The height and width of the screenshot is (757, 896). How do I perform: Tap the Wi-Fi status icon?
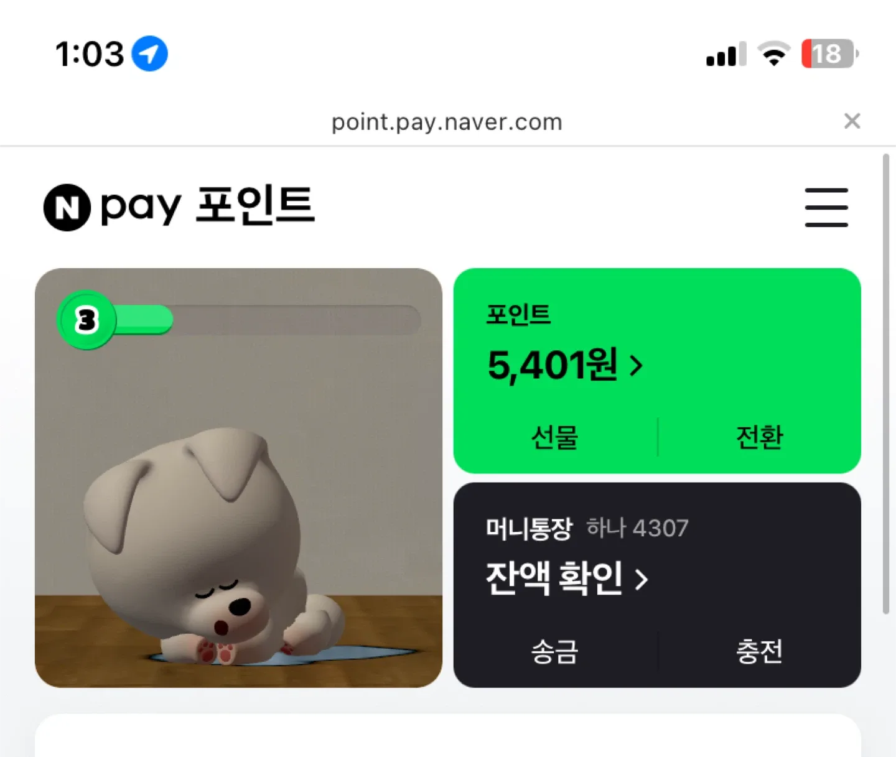[x=773, y=53]
